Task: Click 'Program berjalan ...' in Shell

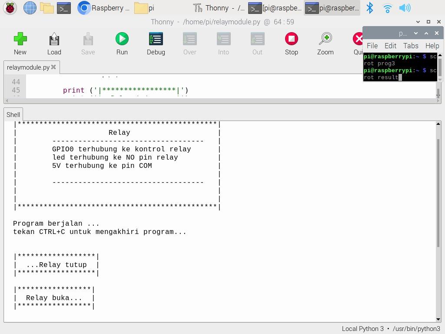Action: [x=56, y=224]
